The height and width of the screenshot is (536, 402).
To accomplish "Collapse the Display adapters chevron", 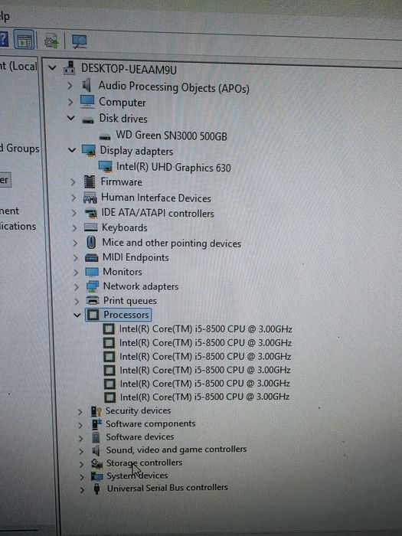I will [x=72, y=150].
